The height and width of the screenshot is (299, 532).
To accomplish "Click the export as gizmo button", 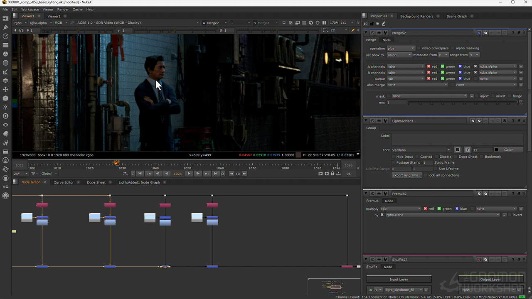I will [x=407, y=175].
